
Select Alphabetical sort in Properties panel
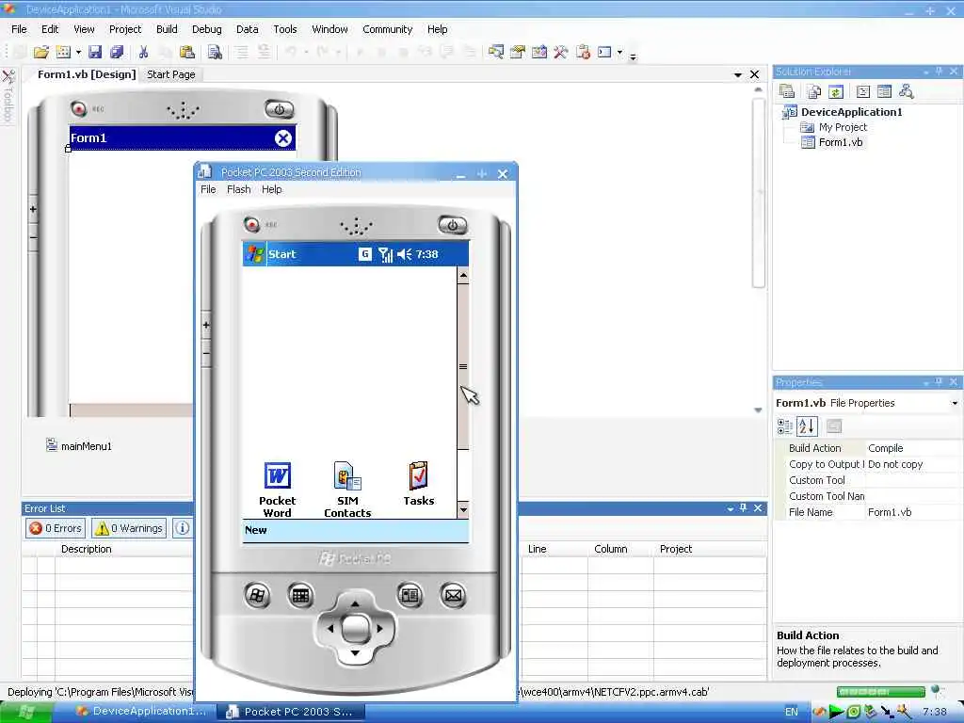pos(807,426)
